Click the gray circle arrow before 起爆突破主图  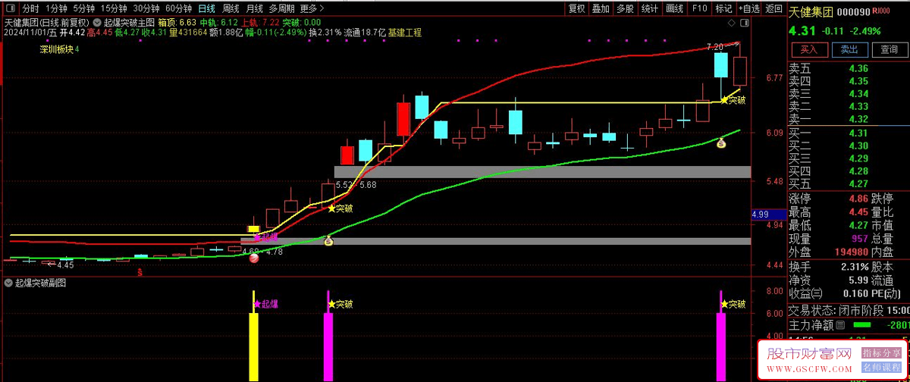(x=97, y=22)
